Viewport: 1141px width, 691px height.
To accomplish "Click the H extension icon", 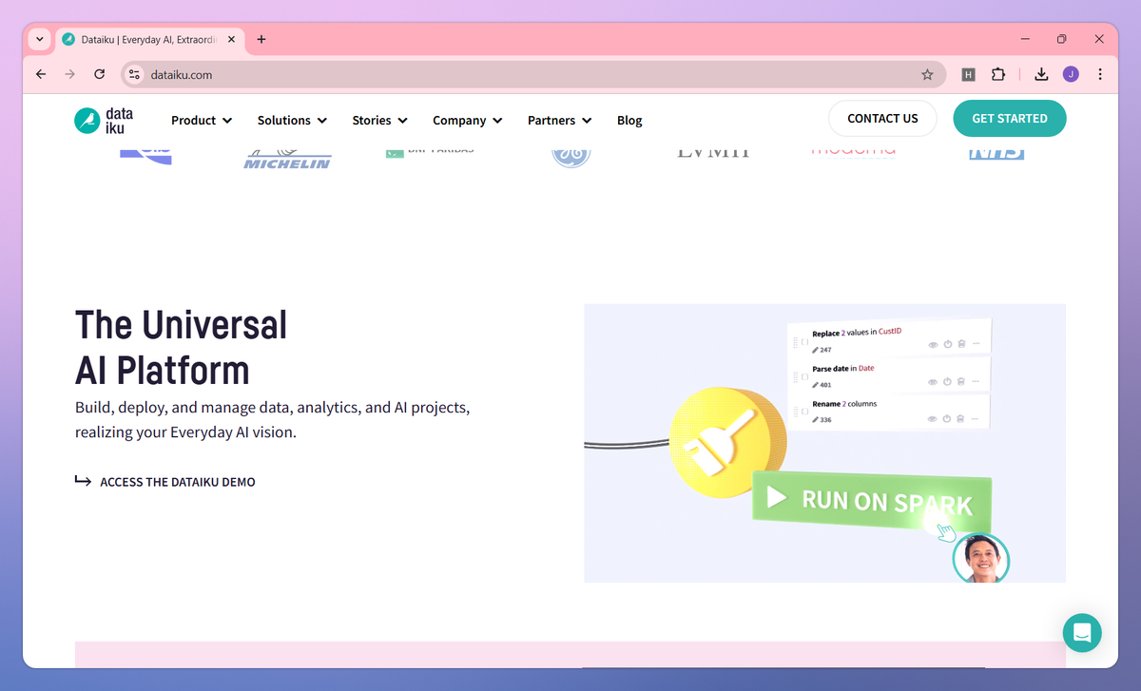I will tap(968, 73).
